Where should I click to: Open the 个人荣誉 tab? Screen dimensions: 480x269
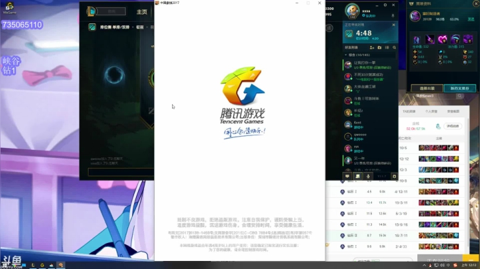click(x=431, y=112)
